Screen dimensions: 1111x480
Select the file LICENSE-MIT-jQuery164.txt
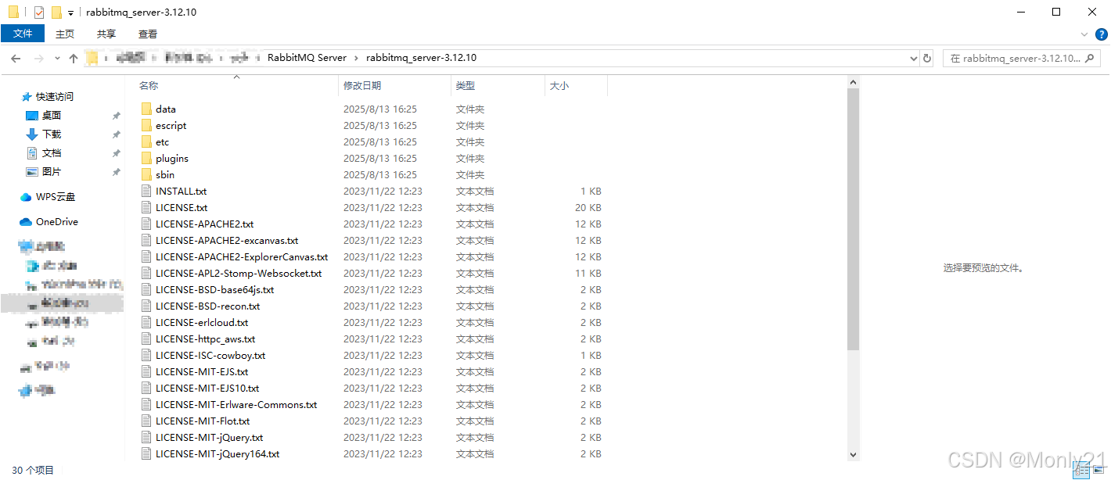(x=218, y=453)
